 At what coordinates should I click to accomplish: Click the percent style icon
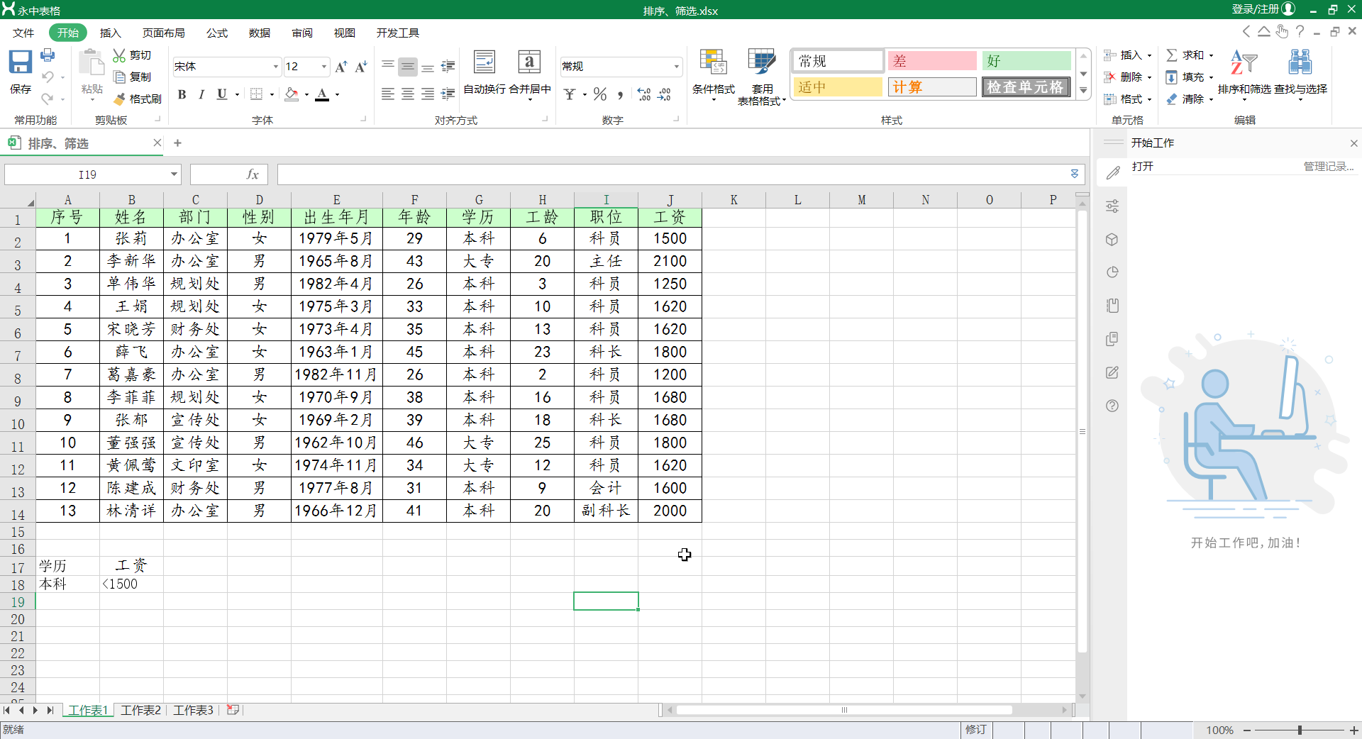click(600, 94)
